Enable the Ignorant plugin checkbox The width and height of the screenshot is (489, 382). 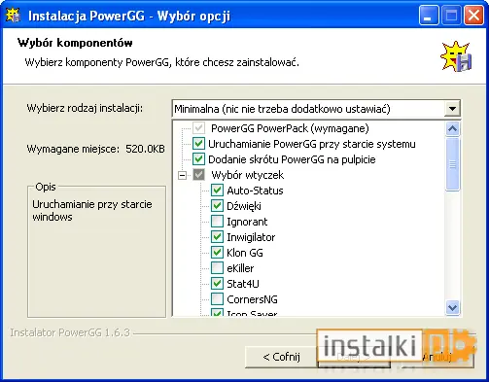coord(217,222)
